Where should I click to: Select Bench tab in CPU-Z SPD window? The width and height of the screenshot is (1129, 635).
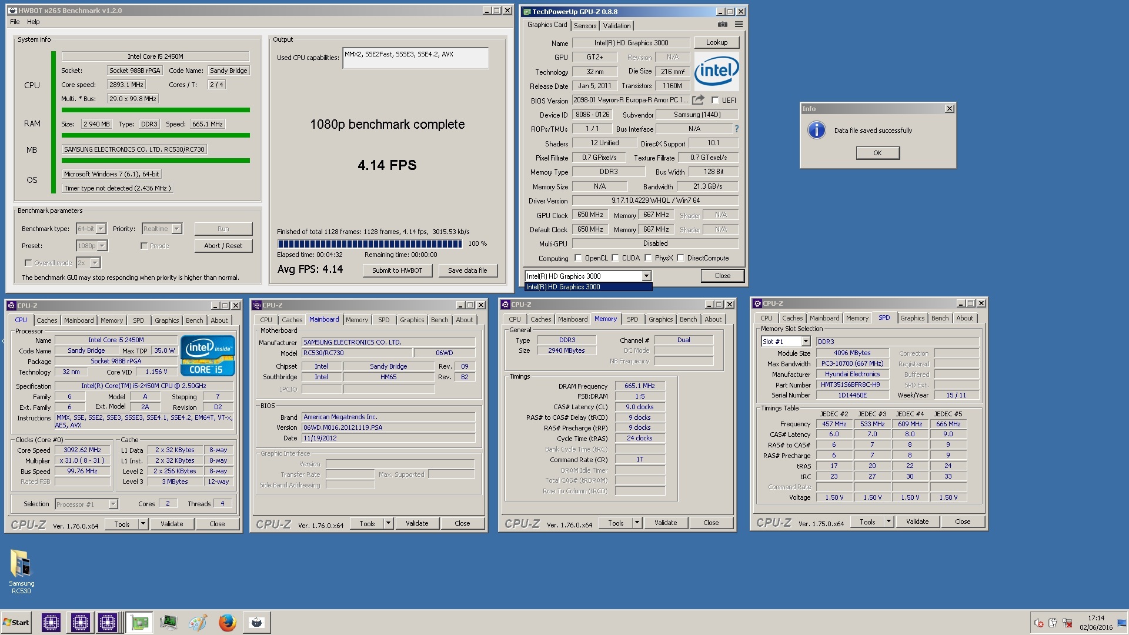coord(940,318)
